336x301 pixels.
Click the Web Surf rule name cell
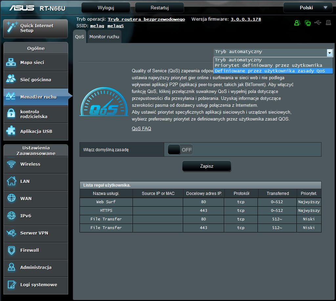[106, 202]
